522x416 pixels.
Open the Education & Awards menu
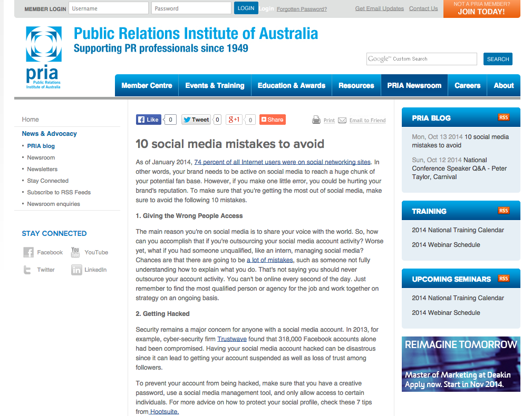[x=291, y=85]
